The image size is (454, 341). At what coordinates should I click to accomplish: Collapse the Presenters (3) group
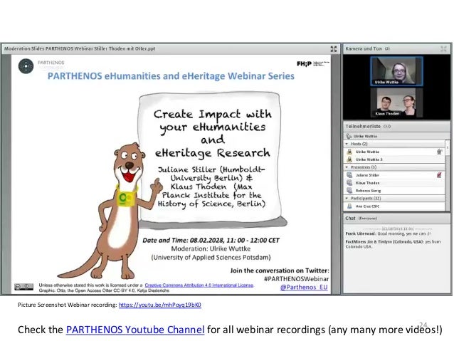347,167
